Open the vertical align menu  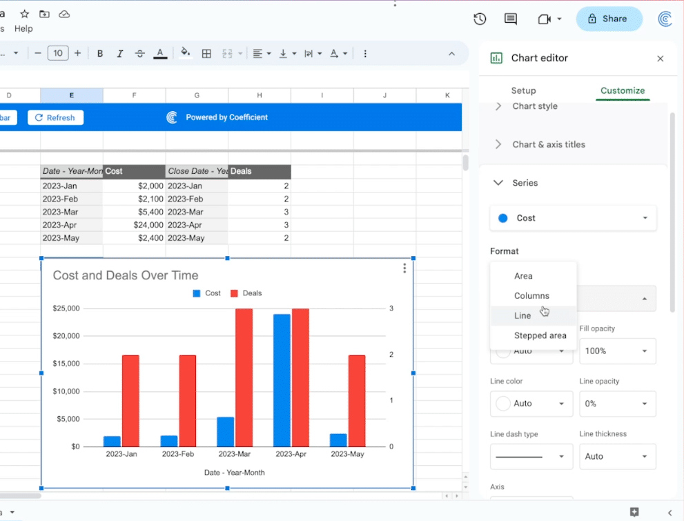tap(287, 53)
